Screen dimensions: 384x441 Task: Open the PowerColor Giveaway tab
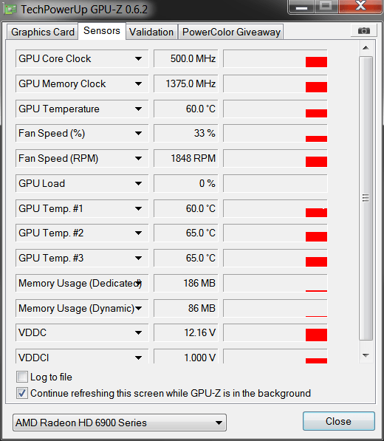point(231,32)
